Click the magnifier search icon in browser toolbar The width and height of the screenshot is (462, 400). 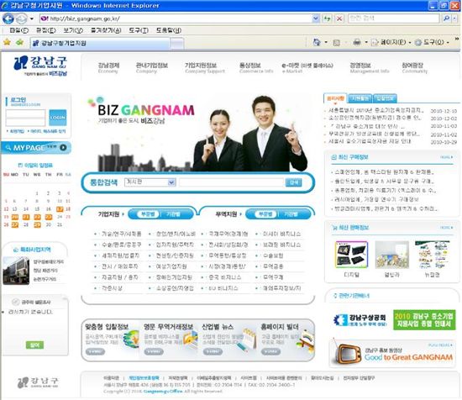click(x=446, y=18)
